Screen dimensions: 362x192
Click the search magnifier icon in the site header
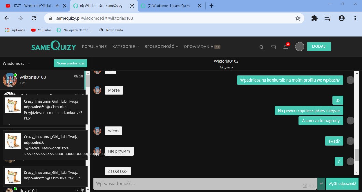262,47
